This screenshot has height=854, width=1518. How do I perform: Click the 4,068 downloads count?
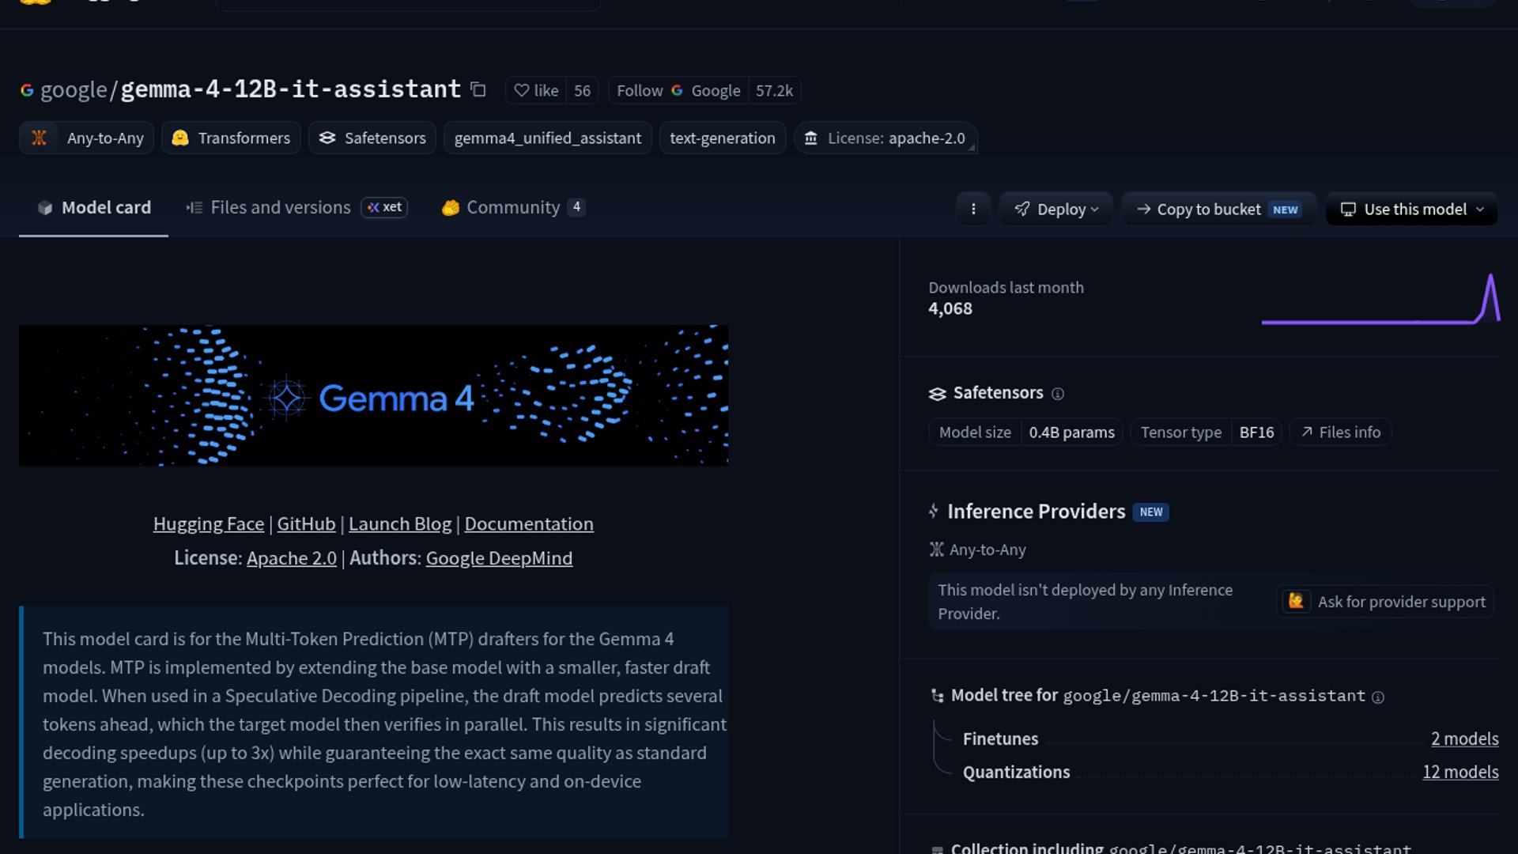click(x=950, y=308)
